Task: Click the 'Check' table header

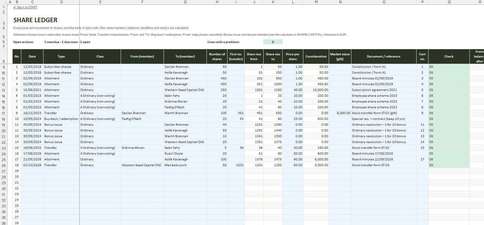Action: tap(449, 57)
